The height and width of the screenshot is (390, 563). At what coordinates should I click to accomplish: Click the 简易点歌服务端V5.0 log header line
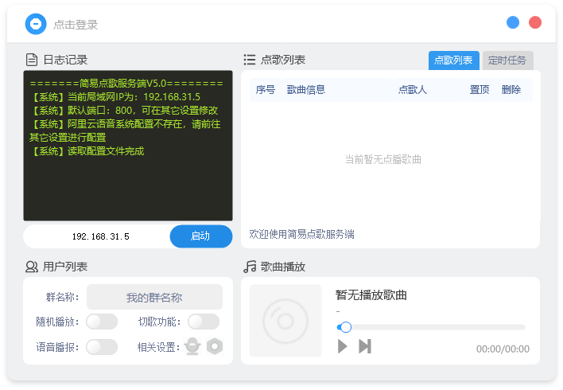(x=126, y=84)
